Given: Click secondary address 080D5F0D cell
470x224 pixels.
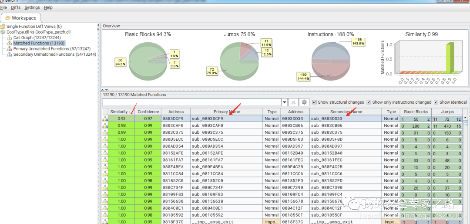Looking at the screenshot, I should [x=295, y=139].
